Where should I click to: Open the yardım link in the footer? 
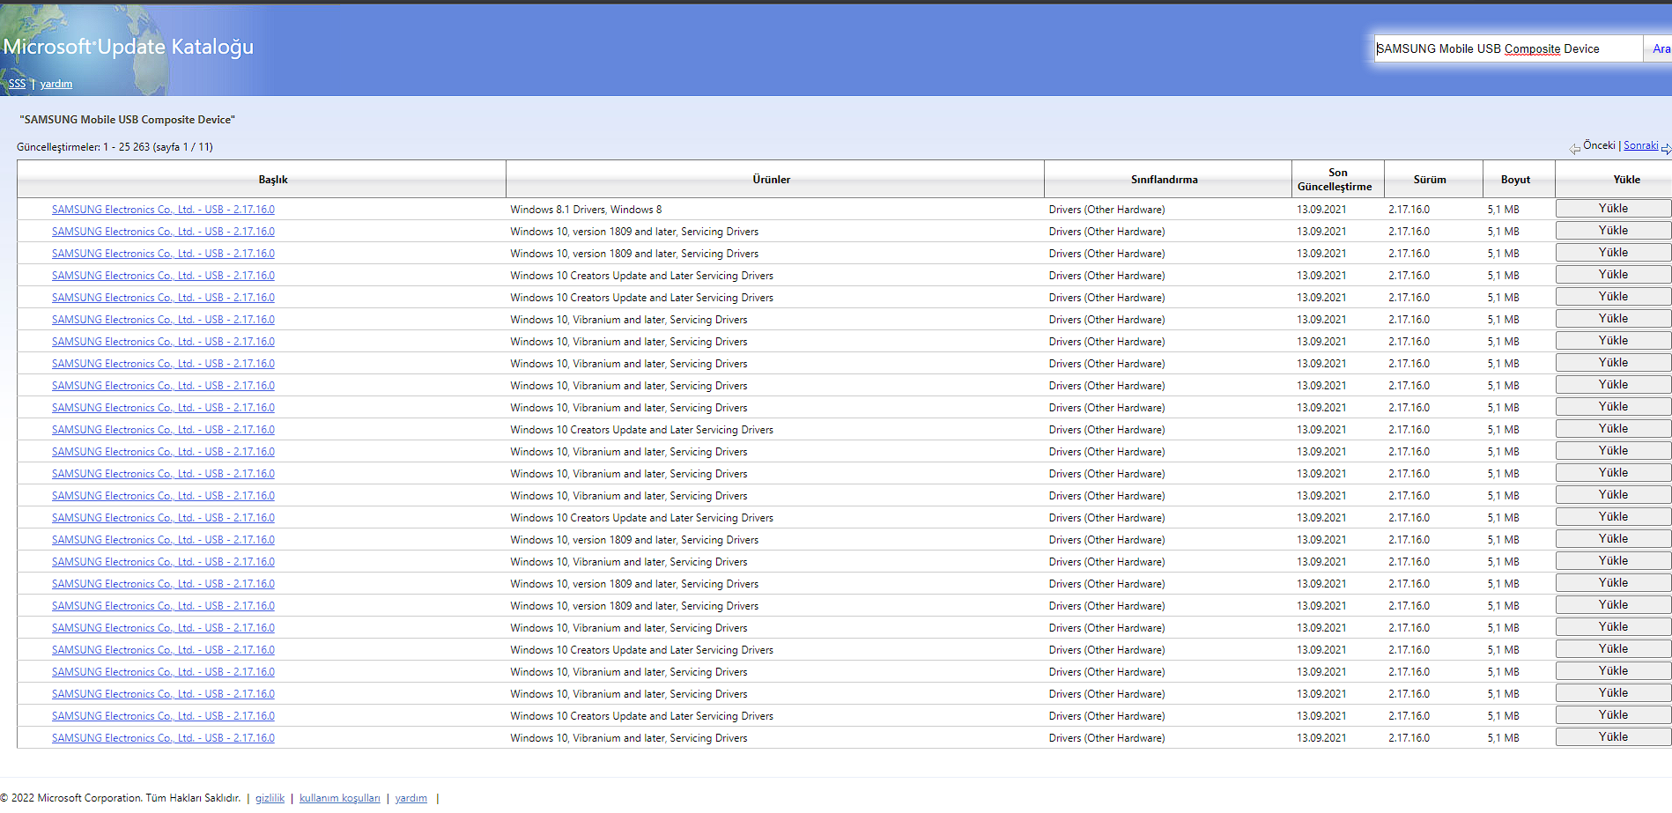click(x=411, y=798)
